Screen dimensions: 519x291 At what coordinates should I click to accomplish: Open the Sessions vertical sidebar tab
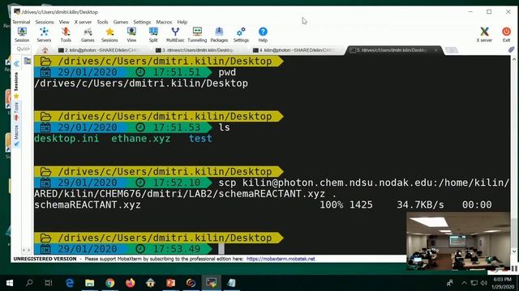[x=16, y=85]
